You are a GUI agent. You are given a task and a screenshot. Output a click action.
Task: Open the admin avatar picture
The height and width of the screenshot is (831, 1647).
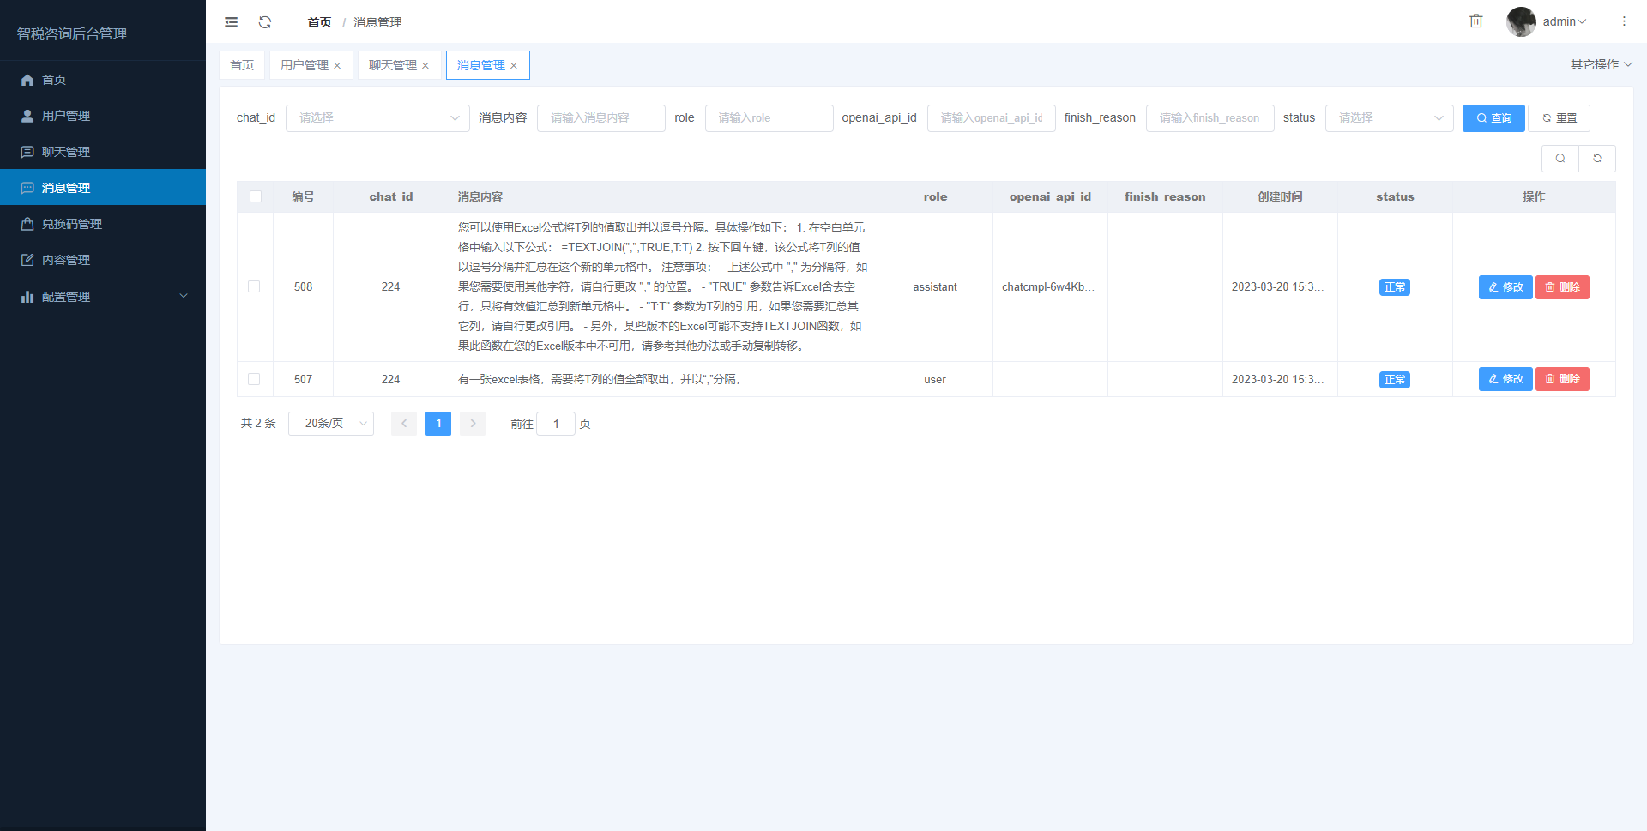pyautogui.click(x=1522, y=21)
